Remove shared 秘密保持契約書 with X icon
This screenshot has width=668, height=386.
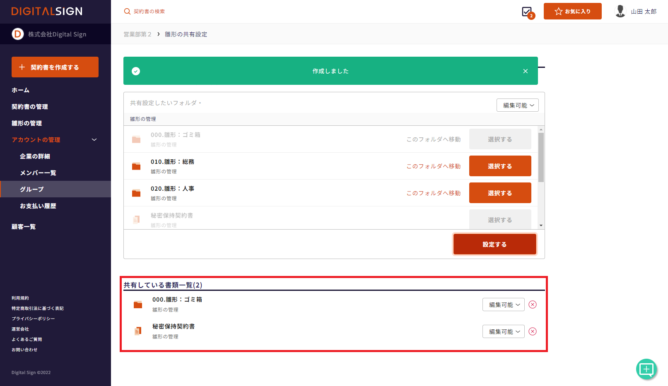[533, 331]
